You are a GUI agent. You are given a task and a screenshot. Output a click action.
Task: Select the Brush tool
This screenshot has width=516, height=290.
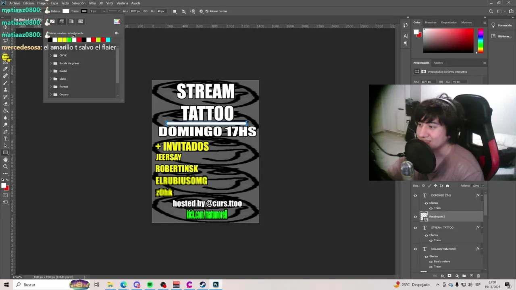pyautogui.click(x=6, y=83)
